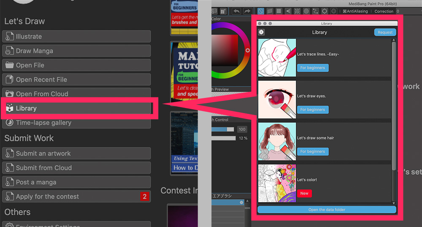Click 'Let's draw some hair' title
This screenshot has height=227, width=422.
click(315, 138)
